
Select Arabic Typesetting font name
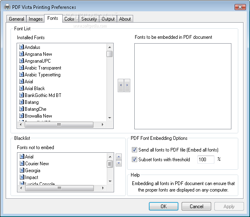(42, 75)
